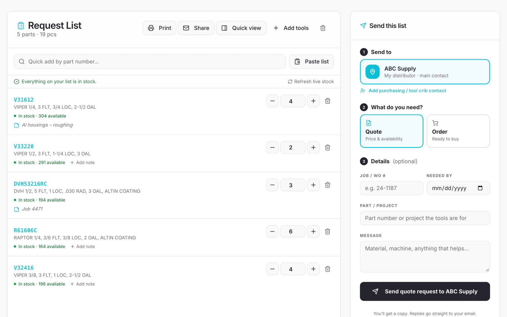This screenshot has height=317, width=507.
Task: Remove V33220 with its trash icon
Action: point(328,147)
